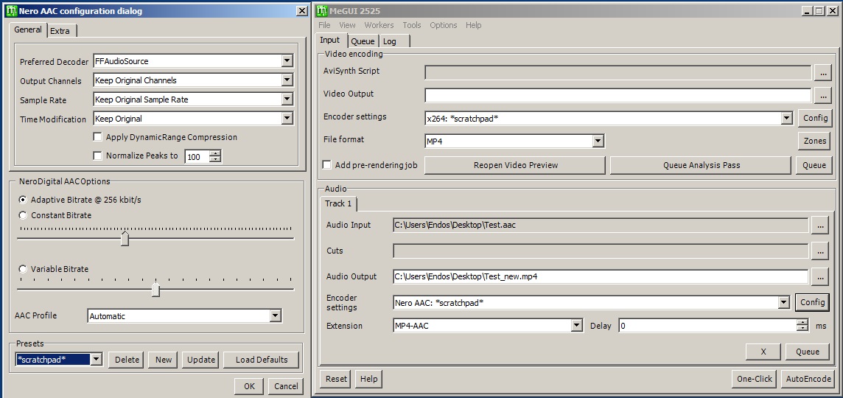Viewport: 843px width, 398px height.
Task: Click the X button to remove track
Action: point(763,352)
